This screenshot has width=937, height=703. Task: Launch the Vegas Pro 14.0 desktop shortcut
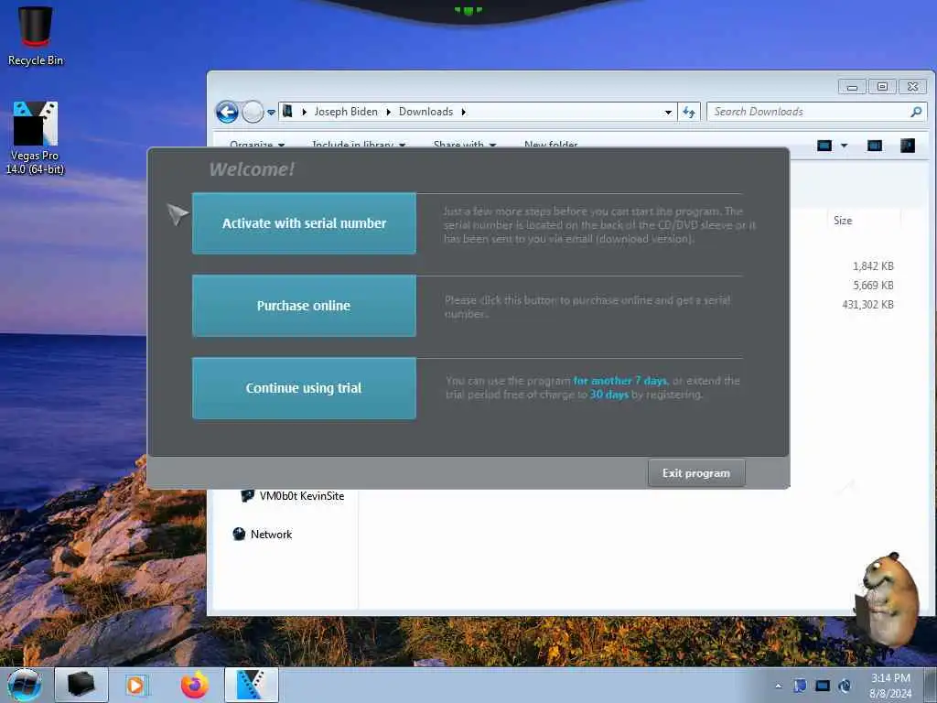36,137
